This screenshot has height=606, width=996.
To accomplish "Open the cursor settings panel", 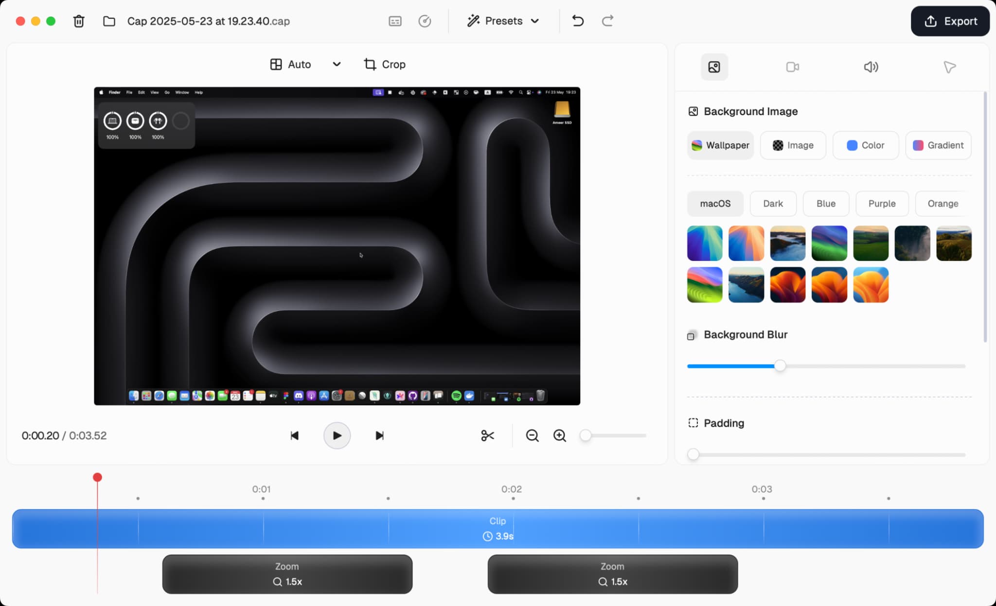I will (x=948, y=67).
